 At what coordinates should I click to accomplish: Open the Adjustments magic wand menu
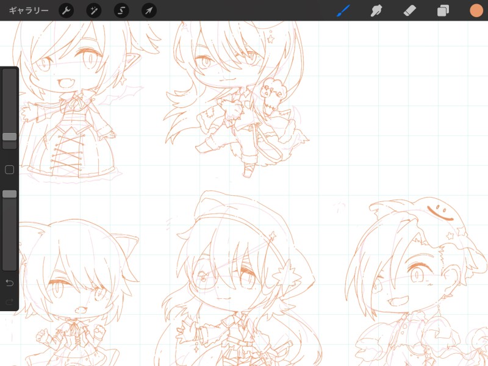coord(94,10)
